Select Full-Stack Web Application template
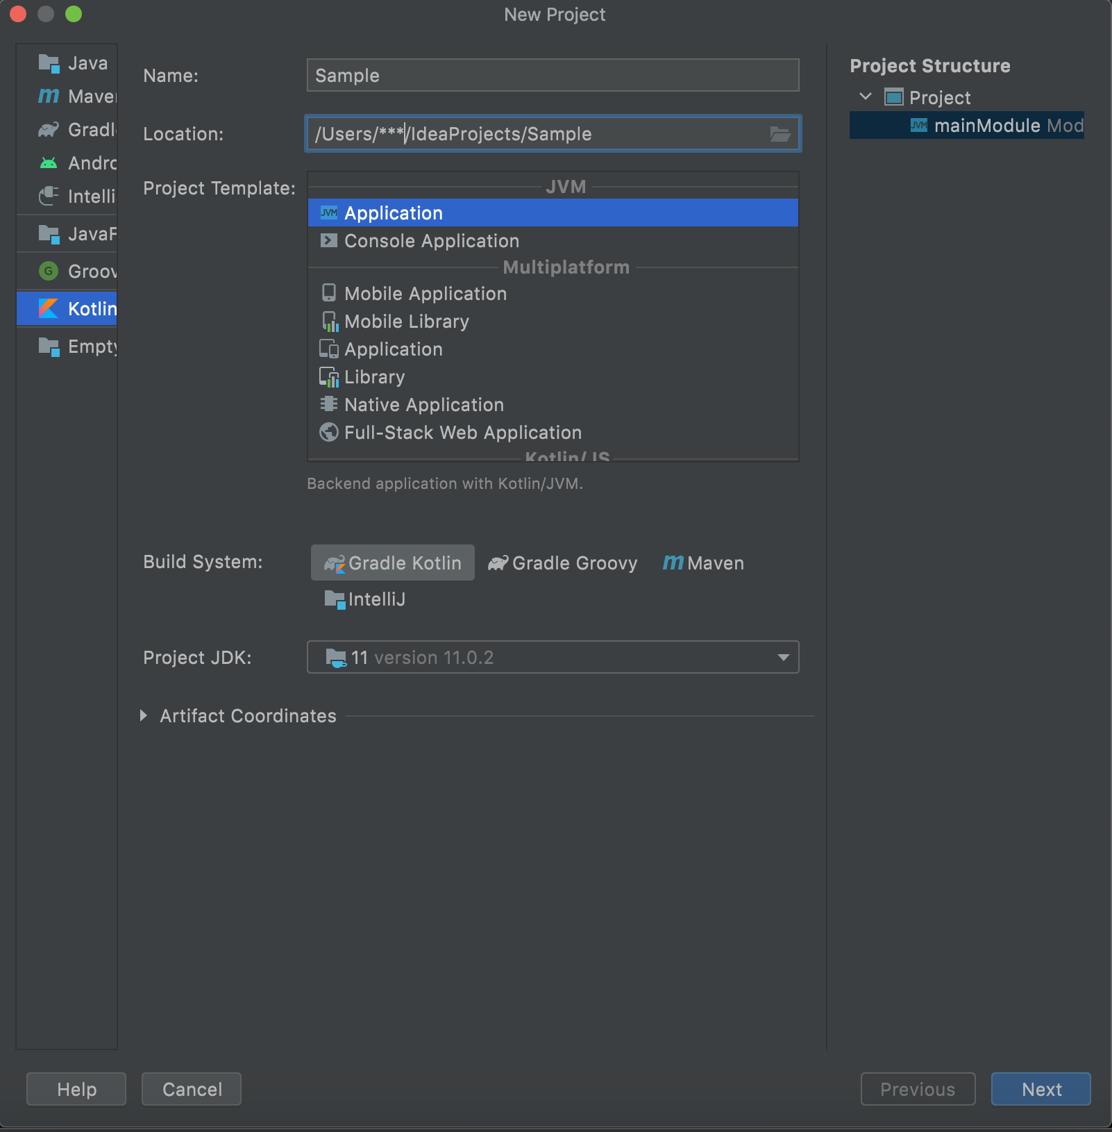Viewport: 1112px width, 1132px height. pos(553,432)
